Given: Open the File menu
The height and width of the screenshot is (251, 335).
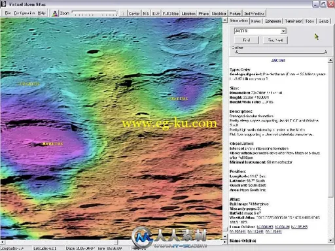Looking at the screenshot, I should tap(8, 13).
